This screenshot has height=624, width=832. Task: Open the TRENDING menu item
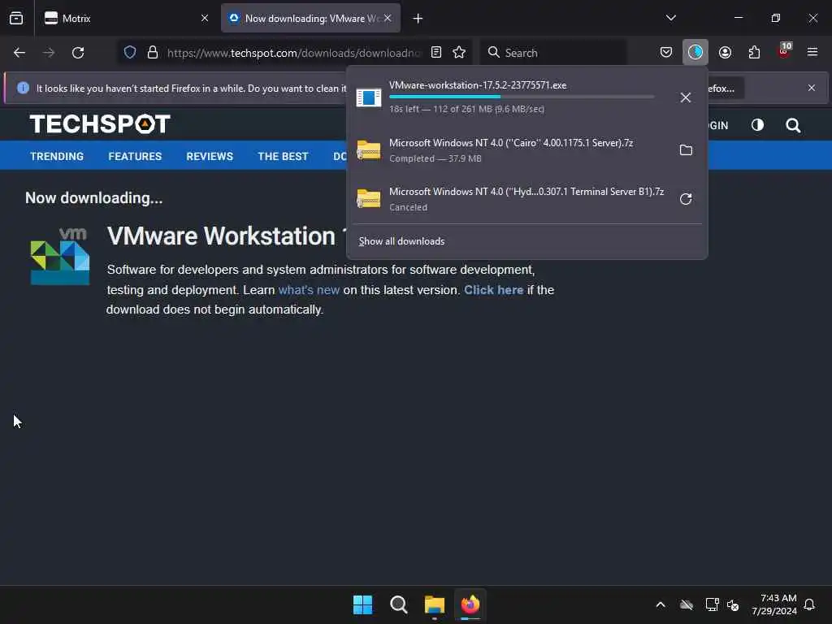(57, 157)
